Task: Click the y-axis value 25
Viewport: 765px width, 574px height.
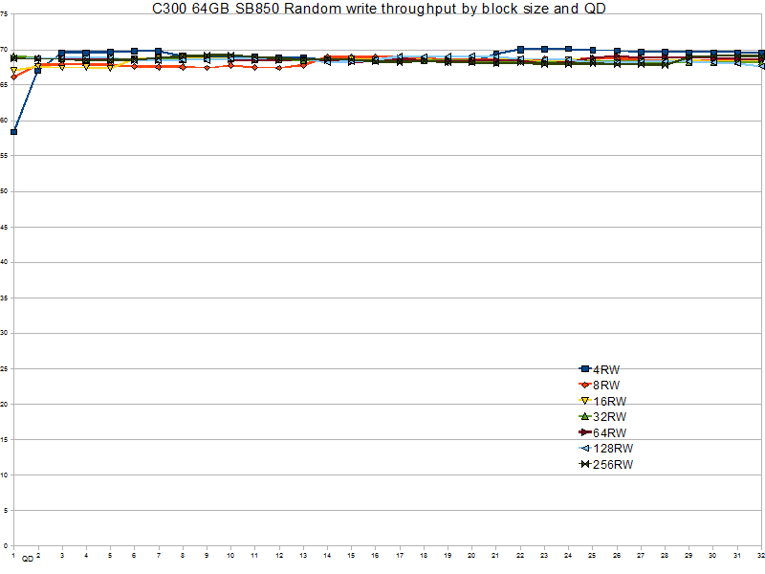Action: (x=4, y=368)
